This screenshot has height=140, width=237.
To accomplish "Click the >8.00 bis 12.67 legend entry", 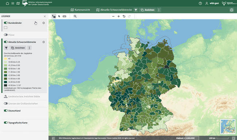I will click(x=12, y=85).
